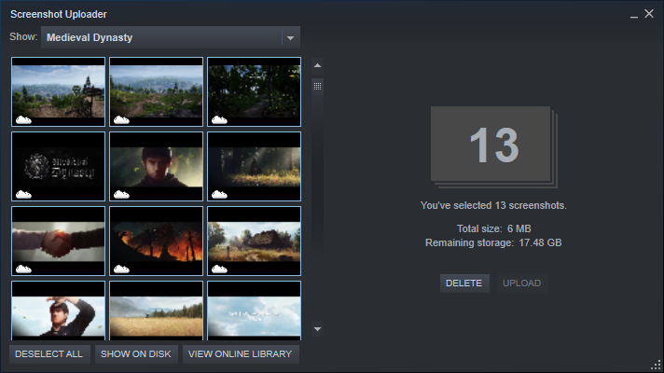Click cloud icon on green hills screenshot
The width and height of the screenshot is (664, 373).
pos(121,119)
